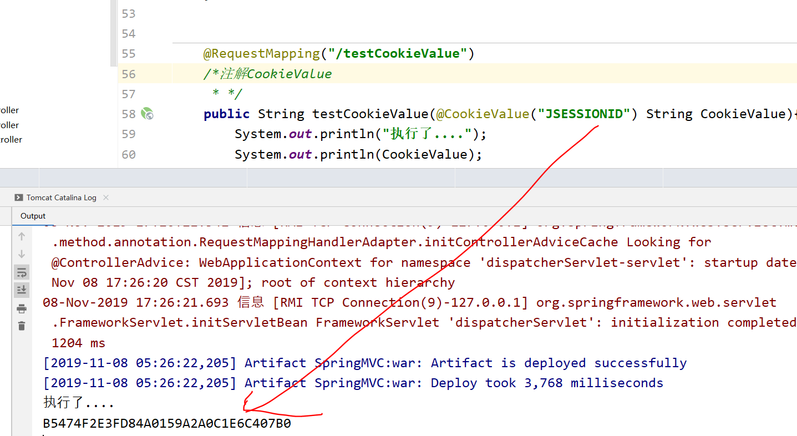
Task: Click line number 57 in the gutter
Action: click(128, 94)
